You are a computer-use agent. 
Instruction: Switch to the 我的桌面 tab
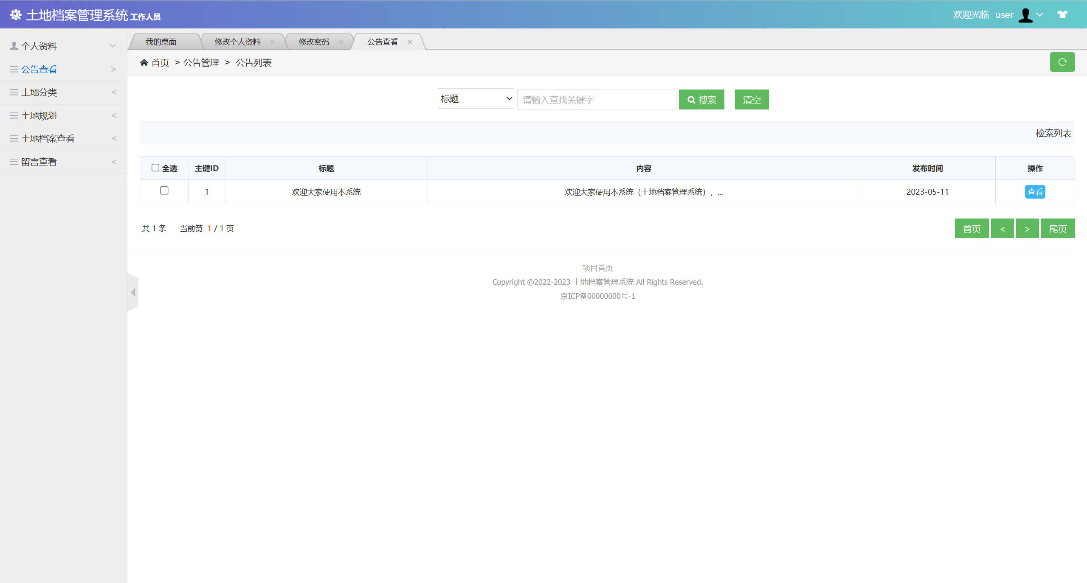pos(162,41)
